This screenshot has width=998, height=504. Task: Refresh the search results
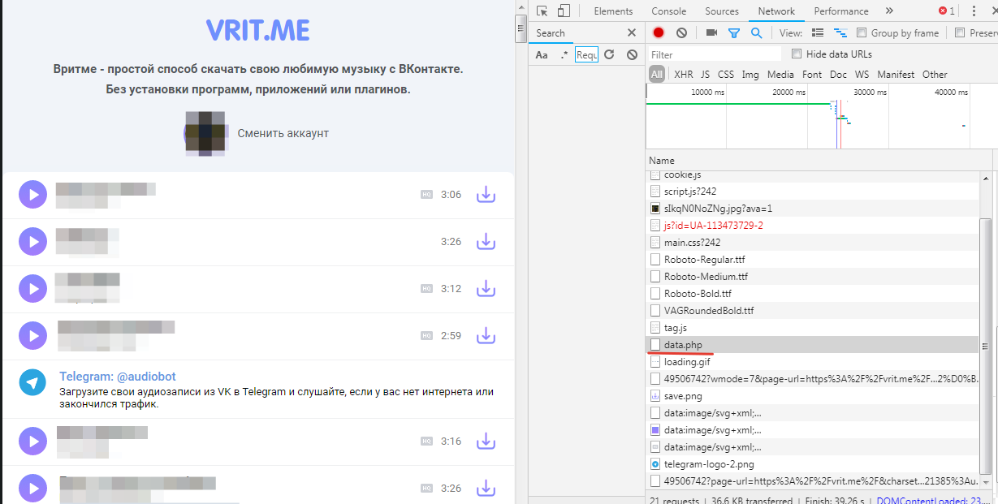(x=610, y=55)
